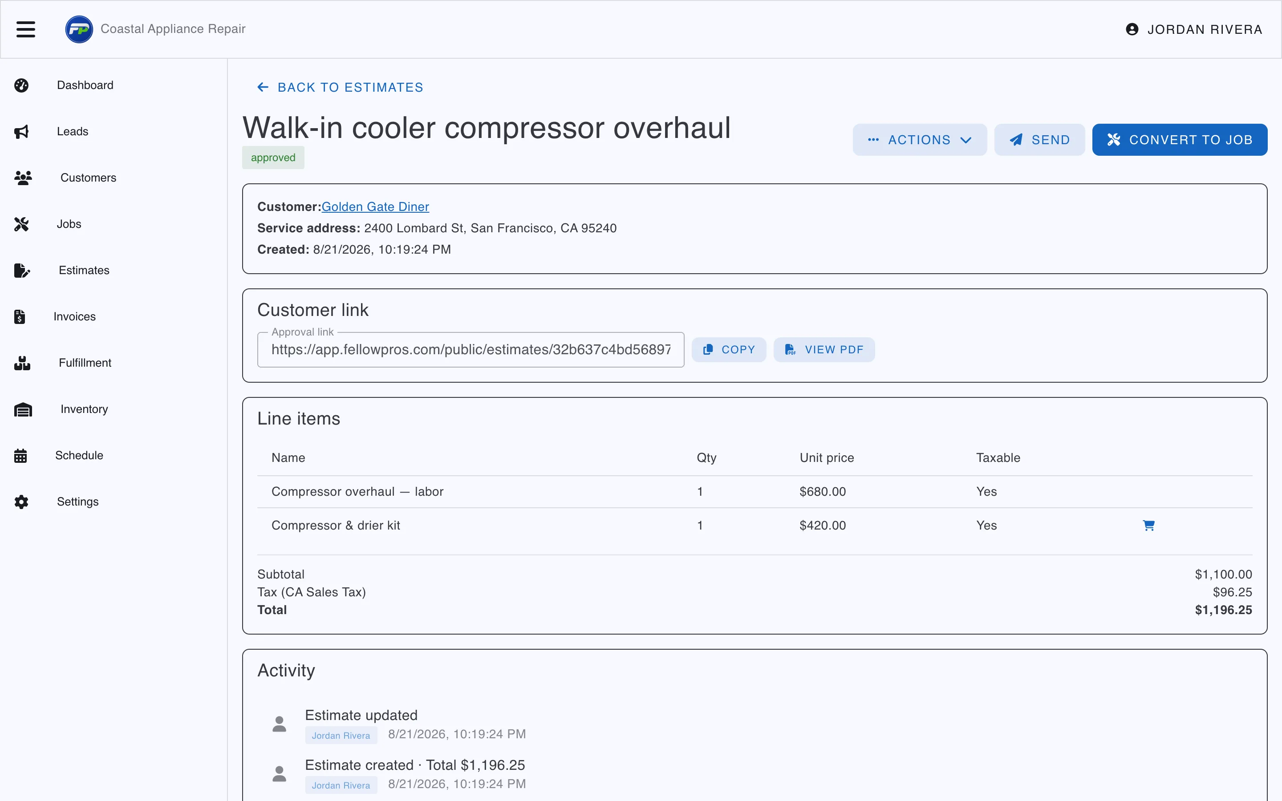The image size is (1282, 801).
Task: Open the Customers section
Action: 114,178
